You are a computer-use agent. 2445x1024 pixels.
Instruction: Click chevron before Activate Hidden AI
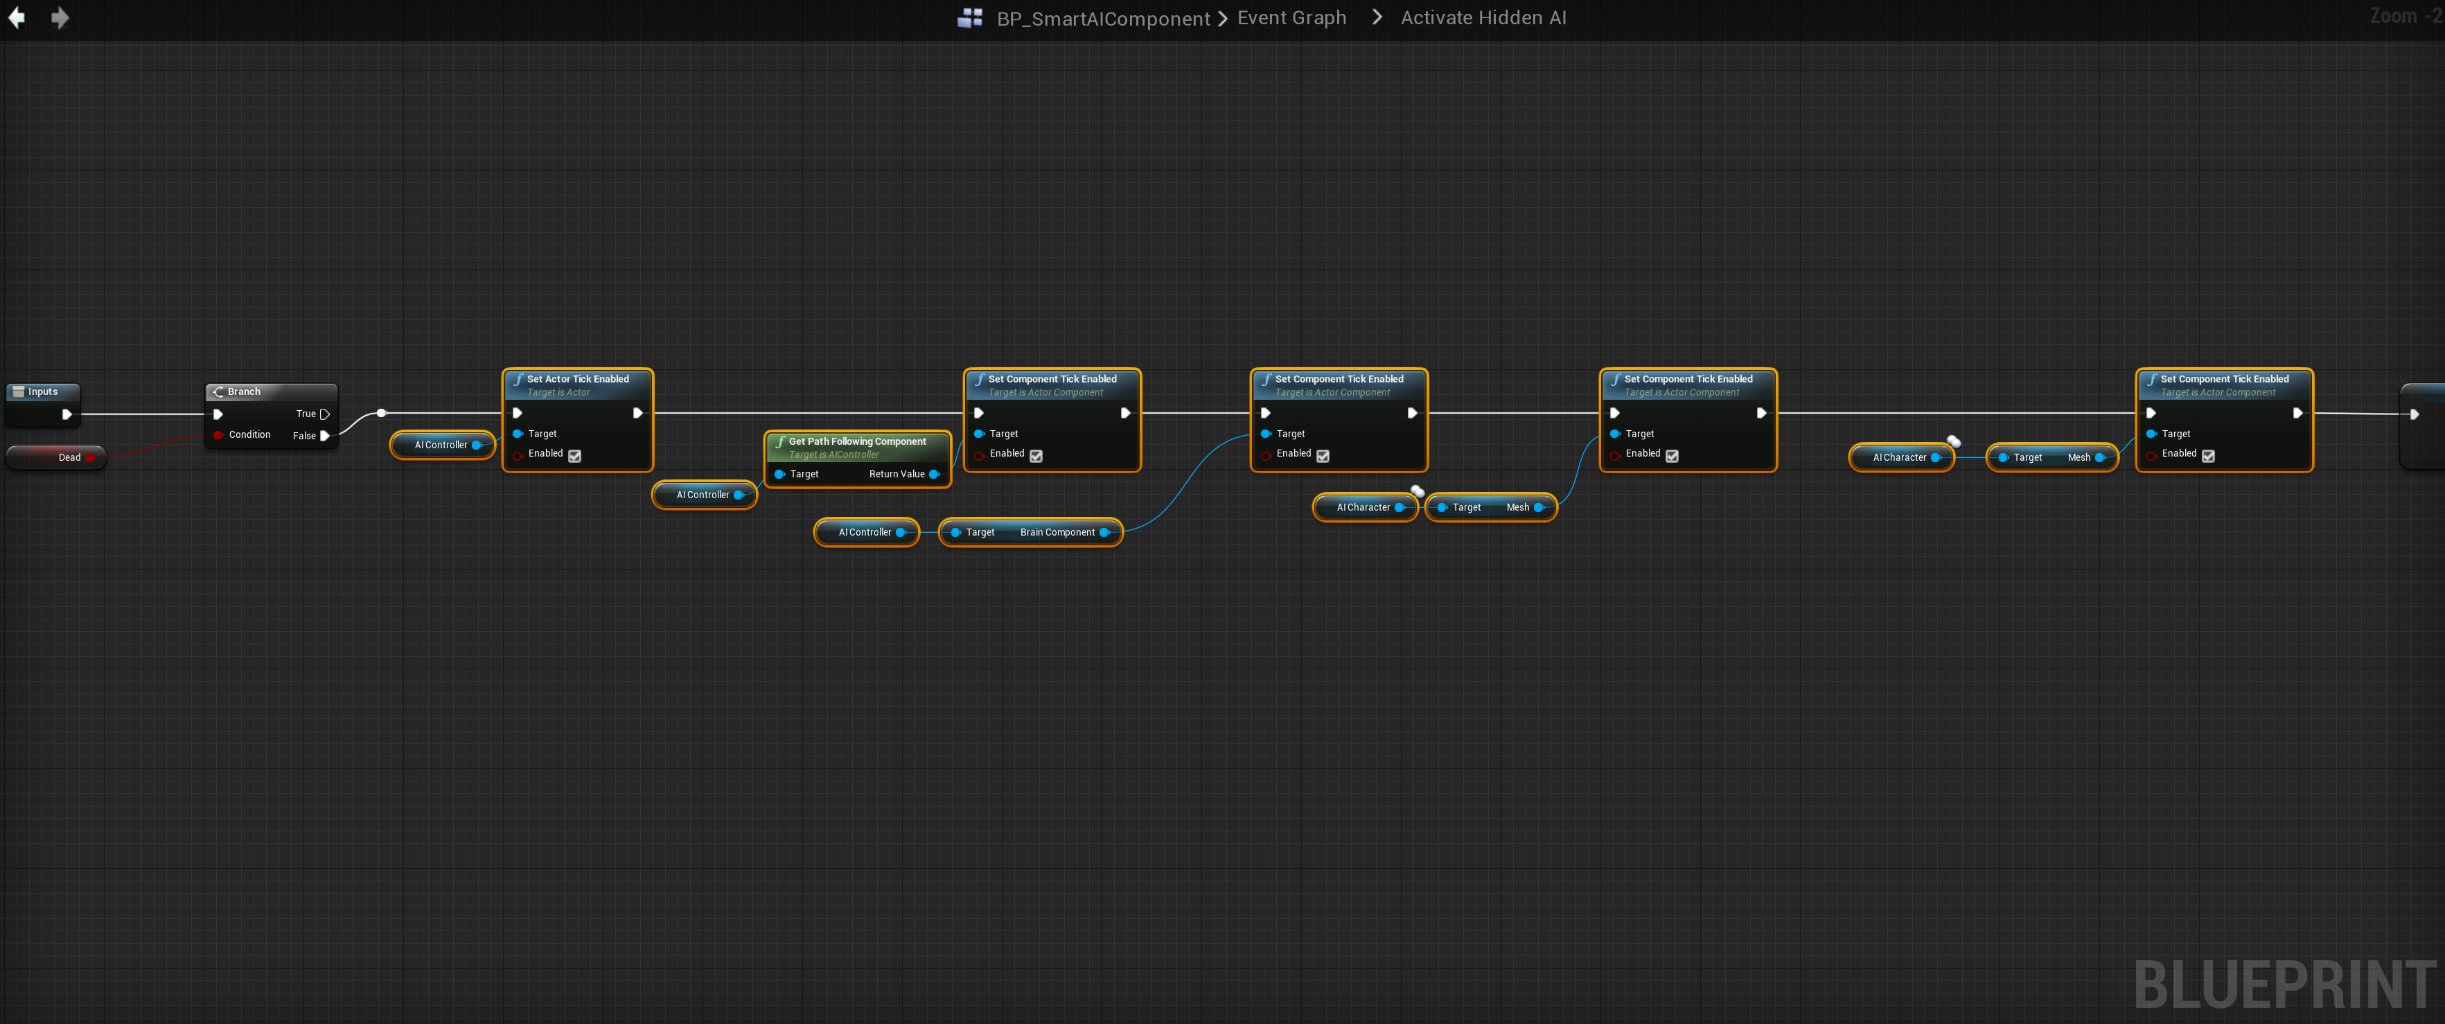coord(1376,17)
